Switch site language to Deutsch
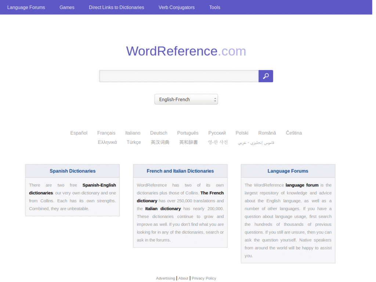 [159, 133]
